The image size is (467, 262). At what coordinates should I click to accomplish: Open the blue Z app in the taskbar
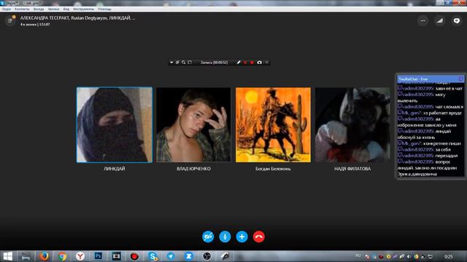[189, 256]
